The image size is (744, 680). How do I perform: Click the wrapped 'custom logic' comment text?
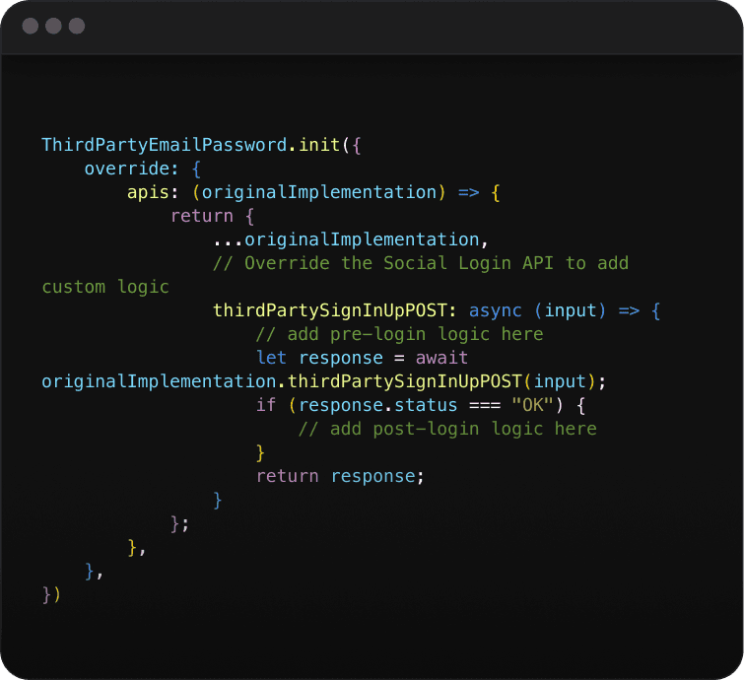tap(105, 287)
